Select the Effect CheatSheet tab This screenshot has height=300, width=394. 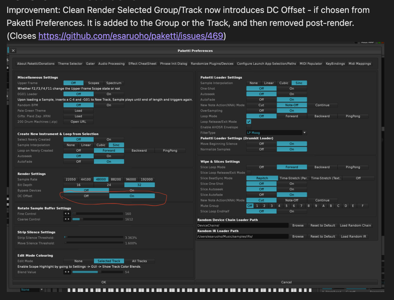point(142,64)
